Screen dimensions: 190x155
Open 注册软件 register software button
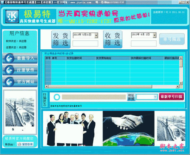click(x=20, y=70)
